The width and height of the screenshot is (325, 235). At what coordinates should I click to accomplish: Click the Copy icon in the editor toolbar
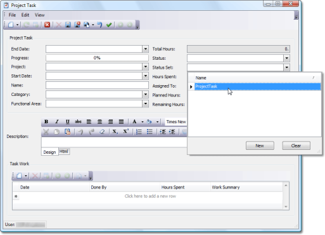pos(56,131)
